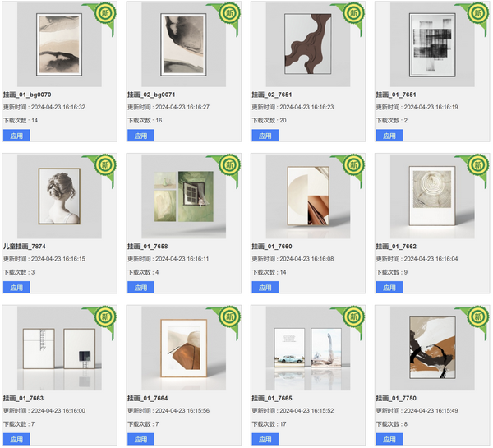Click the 挂画_01_7664 title text

(147, 399)
